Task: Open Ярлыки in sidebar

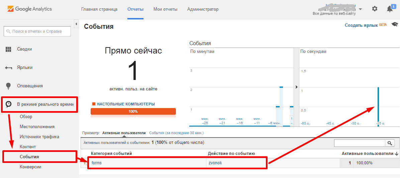Action: [25, 68]
